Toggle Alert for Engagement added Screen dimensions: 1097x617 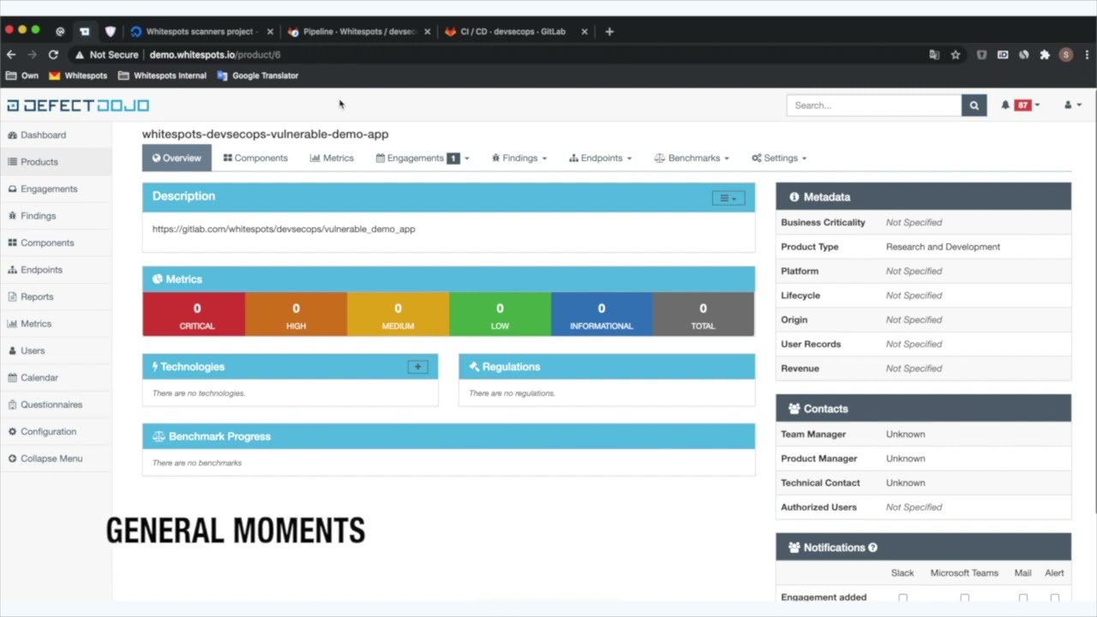pos(1055,598)
